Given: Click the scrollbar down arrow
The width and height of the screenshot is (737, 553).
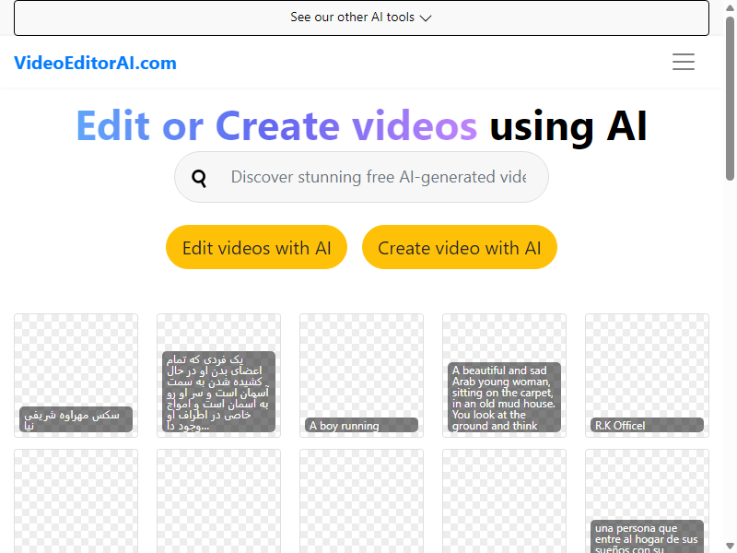Looking at the screenshot, I should click(730, 547).
